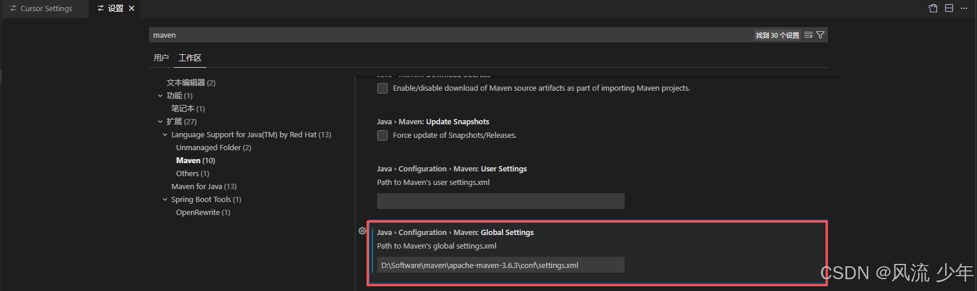977x291 pixels.
Task: Select 工作区 settings scope
Action: tap(190, 58)
